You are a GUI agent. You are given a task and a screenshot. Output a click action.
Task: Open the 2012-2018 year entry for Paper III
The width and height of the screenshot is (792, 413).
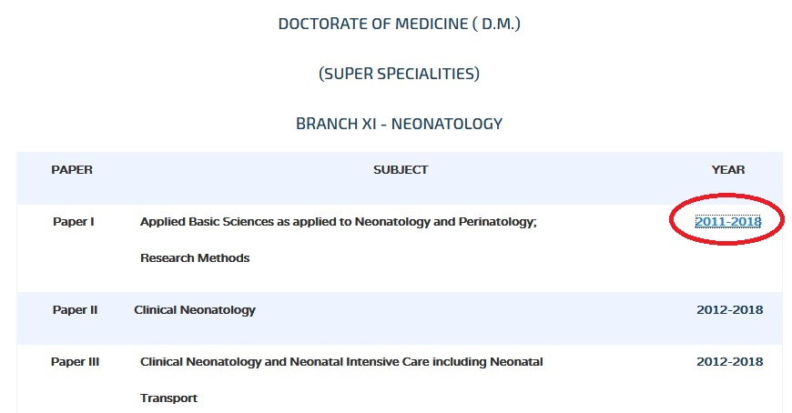tap(730, 362)
